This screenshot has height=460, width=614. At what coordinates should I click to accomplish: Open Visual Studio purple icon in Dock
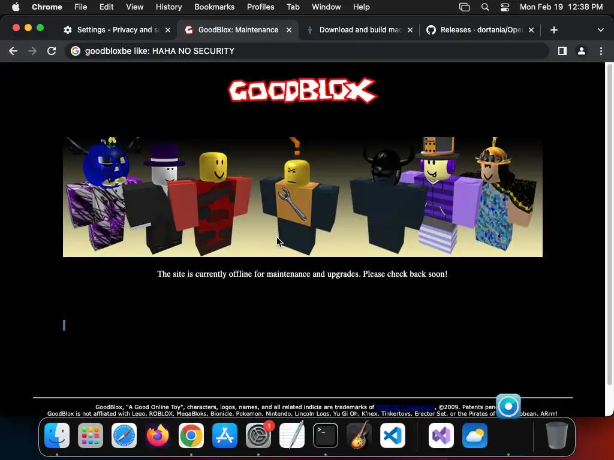coord(441,435)
